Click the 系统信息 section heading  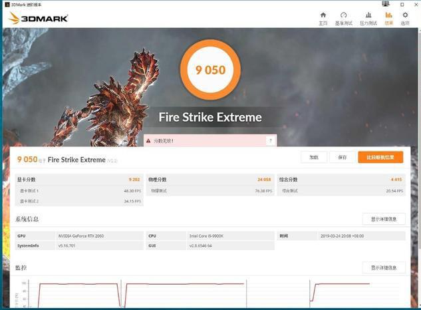click(27, 219)
